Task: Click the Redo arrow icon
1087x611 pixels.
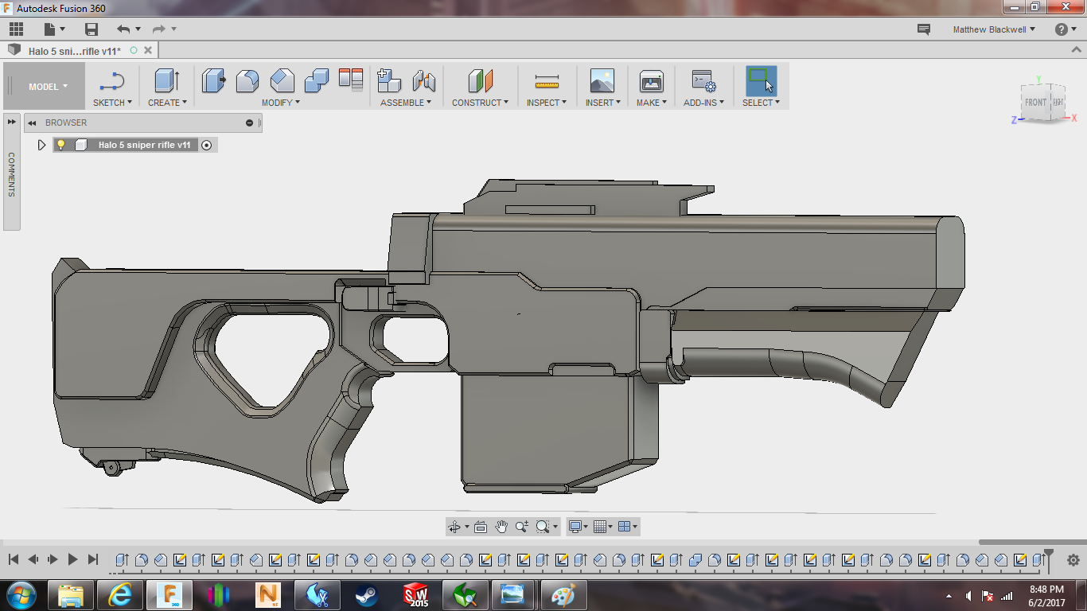Action: pyautogui.click(x=159, y=29)
